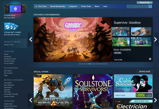Browse Specials category
Screen dimensions: 159x109
7,90
